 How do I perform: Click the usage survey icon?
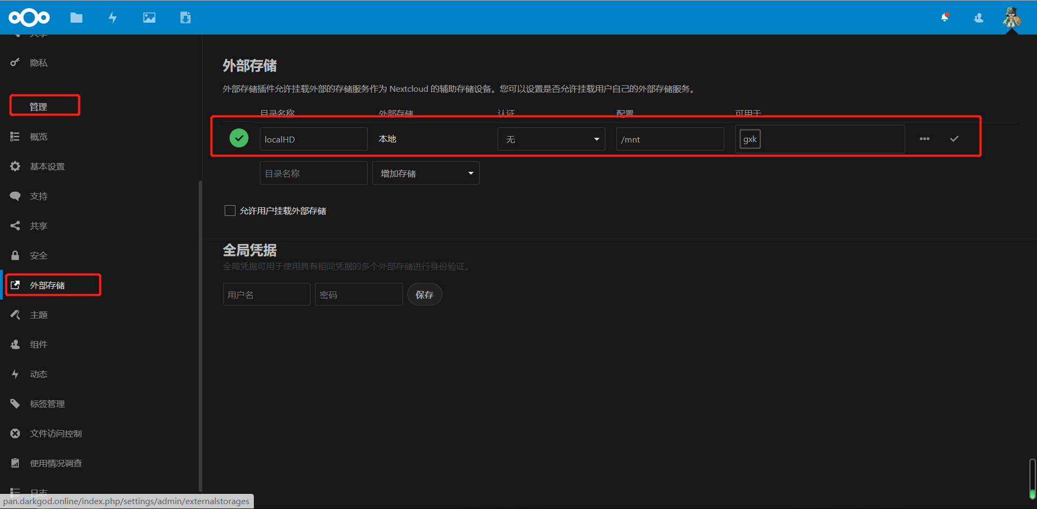(x=15, y=463)
